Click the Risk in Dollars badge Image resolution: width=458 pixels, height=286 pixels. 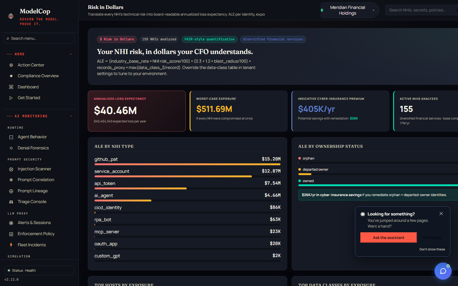(x=117, y=39)
